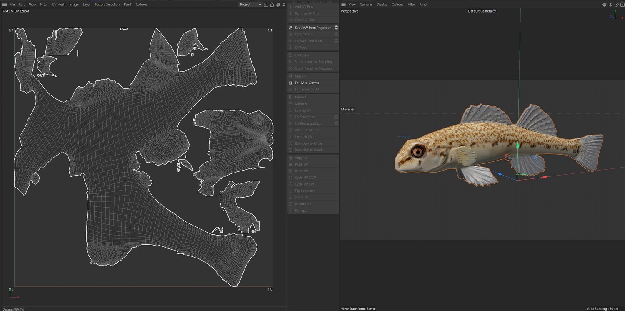Click the camera icon beside Default Camera

[495, 11]
